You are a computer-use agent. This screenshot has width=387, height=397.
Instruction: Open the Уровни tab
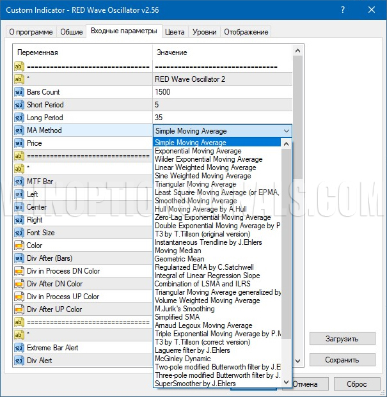coord(204,32)
